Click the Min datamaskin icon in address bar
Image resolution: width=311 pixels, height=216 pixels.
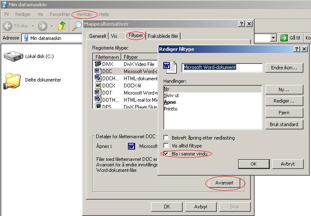[x=26, y=38]
